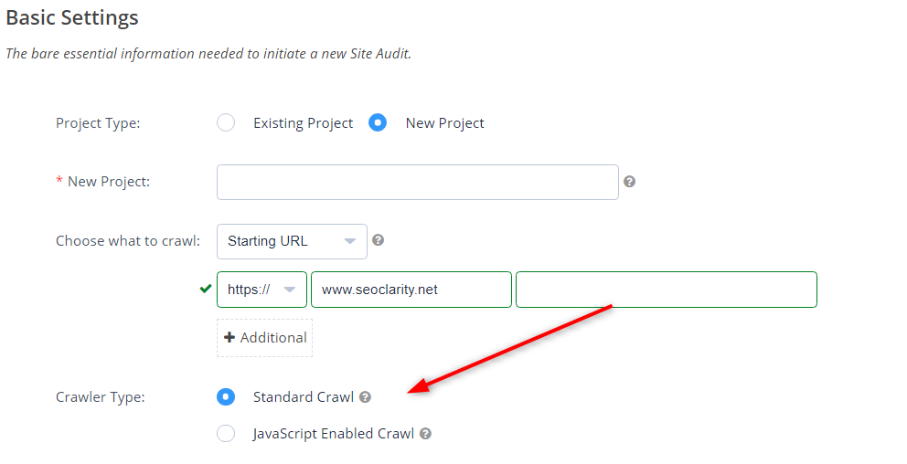
Task: Select the New Project radio button
Action: click(378, 123)
